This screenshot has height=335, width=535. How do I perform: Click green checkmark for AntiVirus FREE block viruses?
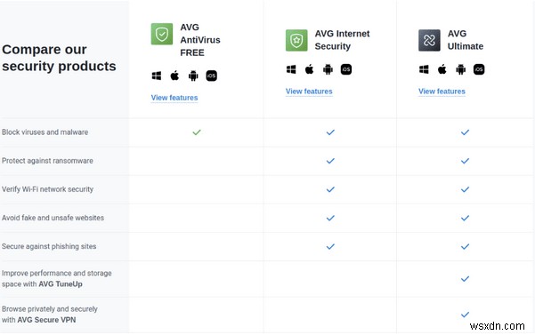coord(197,132)
